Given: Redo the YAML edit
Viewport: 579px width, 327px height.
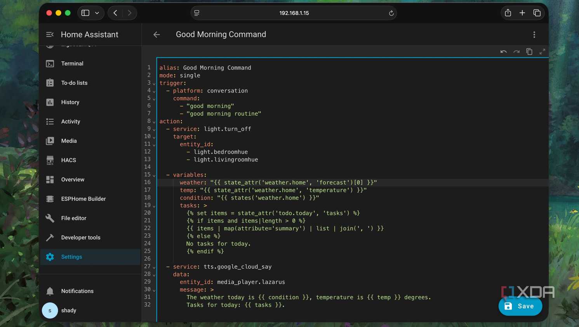Looking at the screenshot, I should [x=516, y=52].
